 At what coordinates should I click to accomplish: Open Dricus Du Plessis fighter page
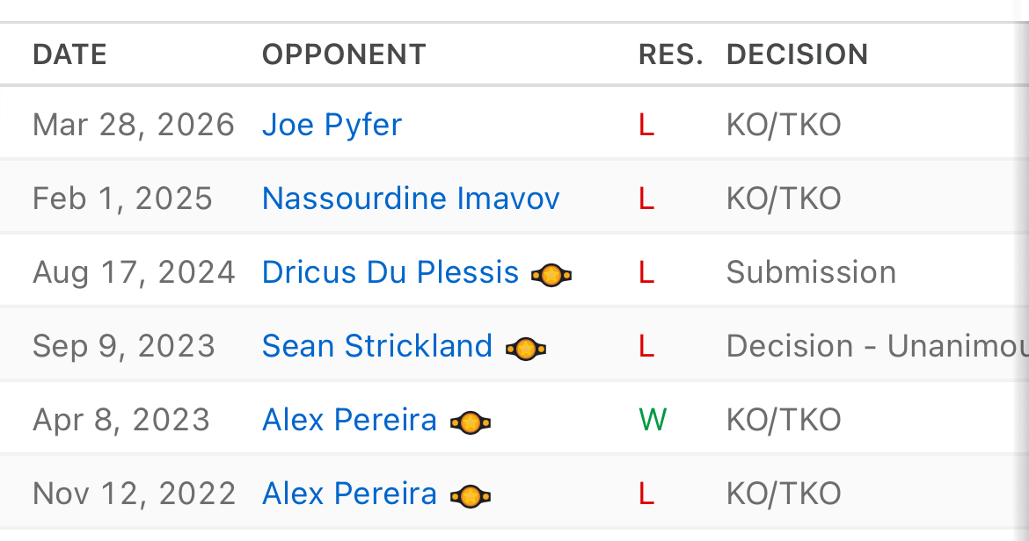(x=390, y=272)
